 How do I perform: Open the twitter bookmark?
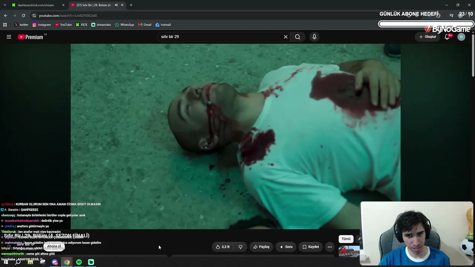click(x=21, y=25)
